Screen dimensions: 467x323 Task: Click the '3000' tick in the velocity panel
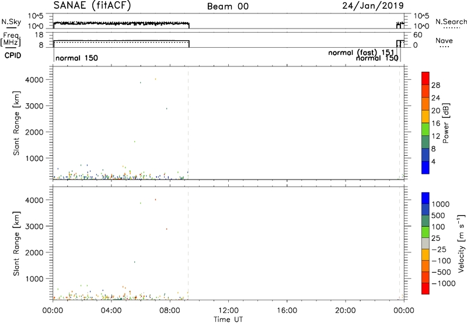tap(34, 226)
